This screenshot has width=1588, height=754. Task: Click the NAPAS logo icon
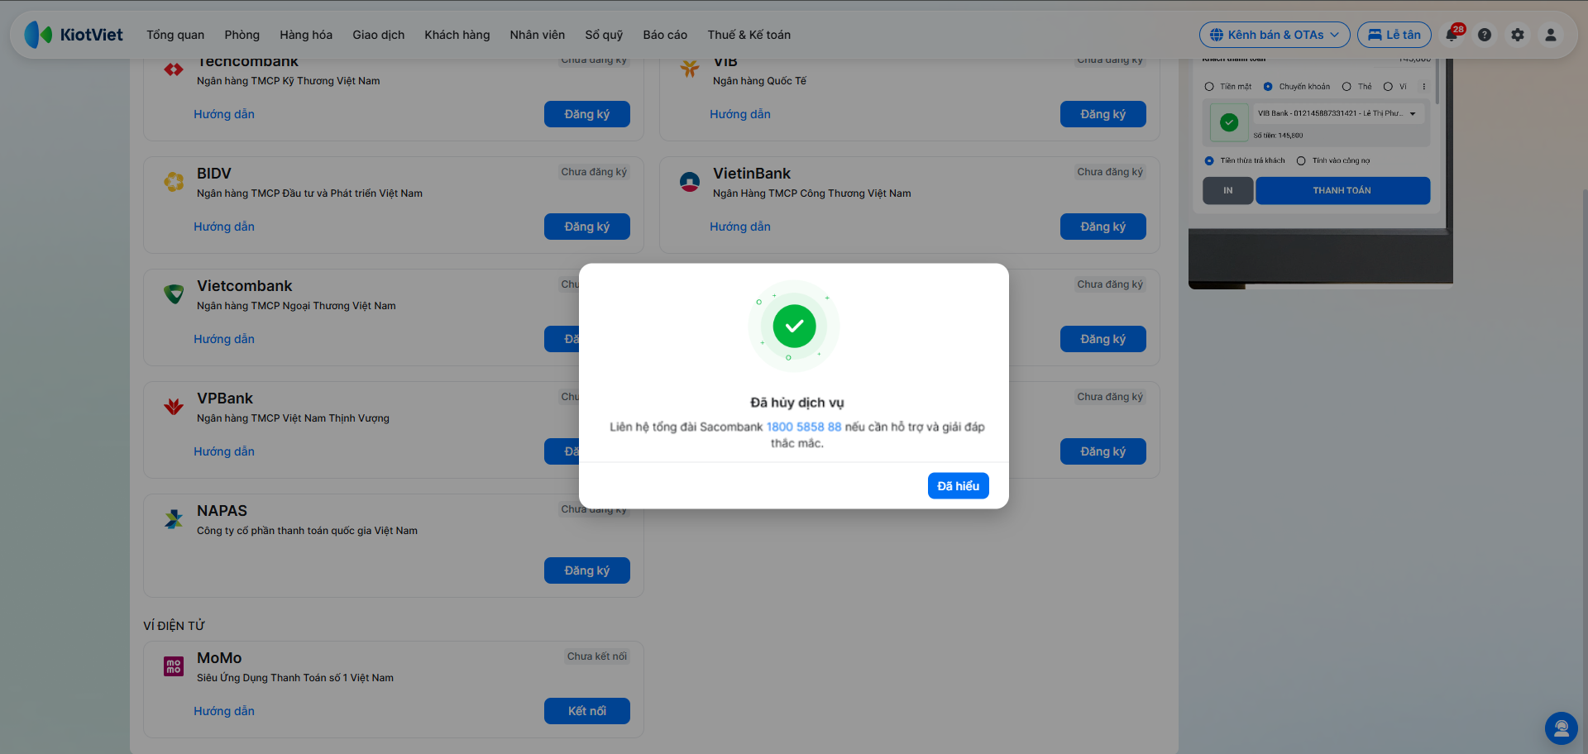174,519
